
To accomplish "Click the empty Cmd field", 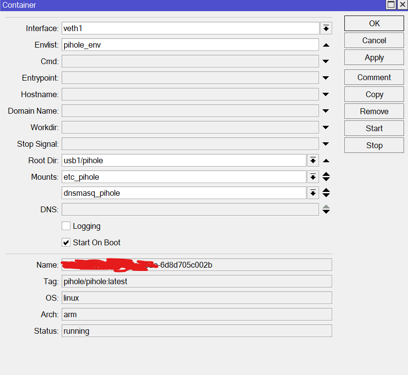I will [190, 61].
